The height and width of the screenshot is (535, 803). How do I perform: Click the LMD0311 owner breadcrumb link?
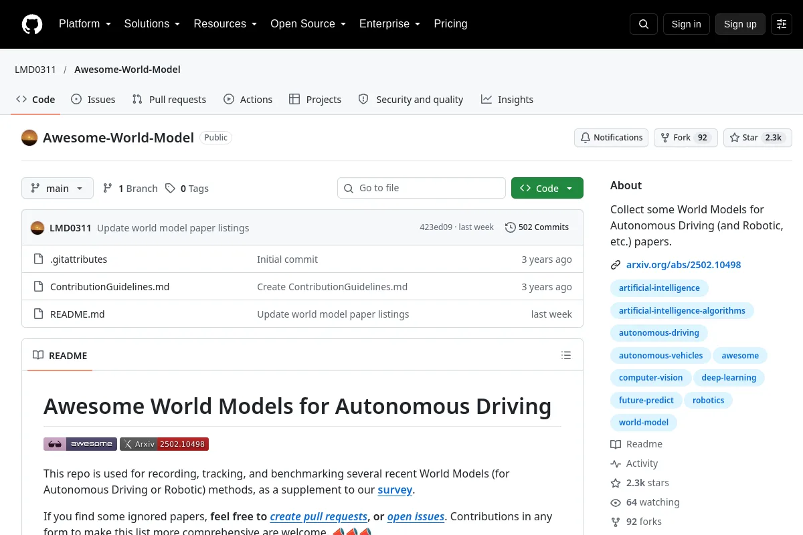35,70
